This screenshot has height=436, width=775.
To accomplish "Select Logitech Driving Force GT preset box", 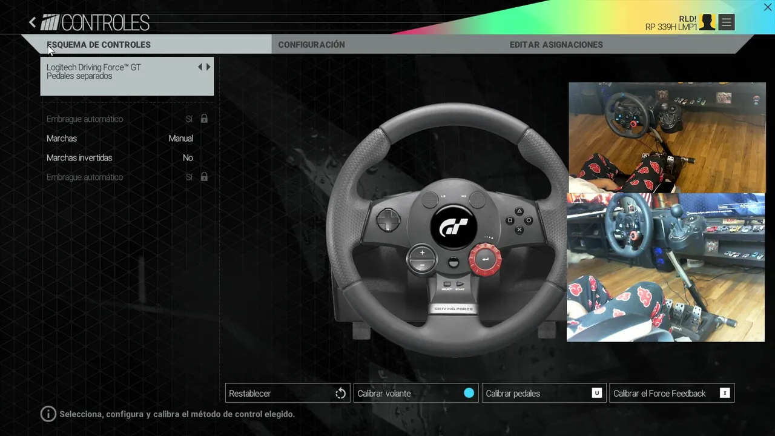I will pos(127,76).
